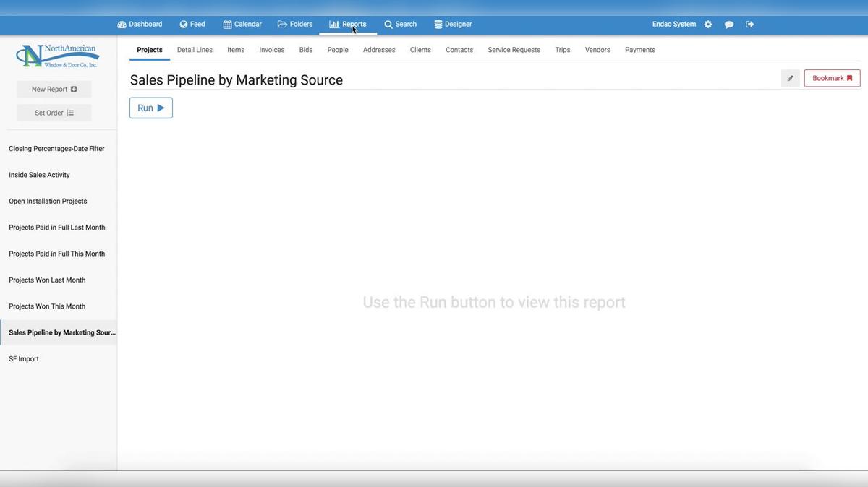868x487 pixels.
Task: Open the Search page
Action: [x=400, y=24]
